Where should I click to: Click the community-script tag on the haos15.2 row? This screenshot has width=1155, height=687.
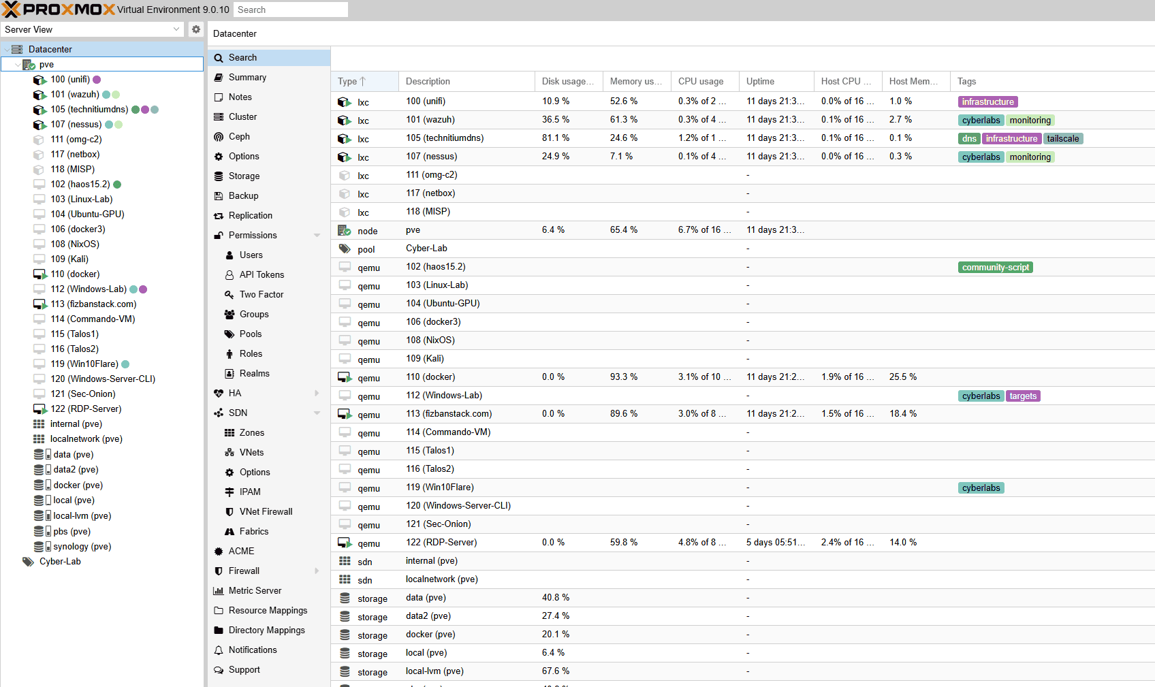[995, 268]
